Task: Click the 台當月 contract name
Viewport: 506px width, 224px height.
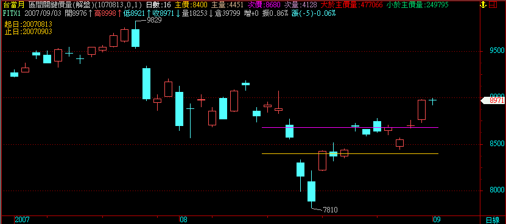Action: (x=13, y=5)
